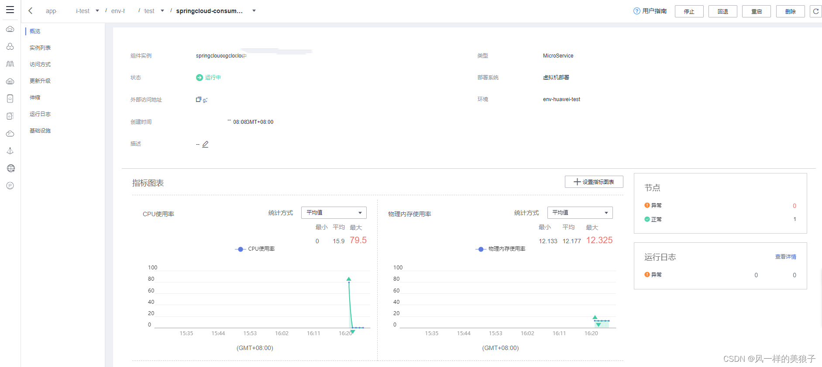Click 设置指标图表 button
The width and height of the screenshot is (822, 367).
coord(594,182)
